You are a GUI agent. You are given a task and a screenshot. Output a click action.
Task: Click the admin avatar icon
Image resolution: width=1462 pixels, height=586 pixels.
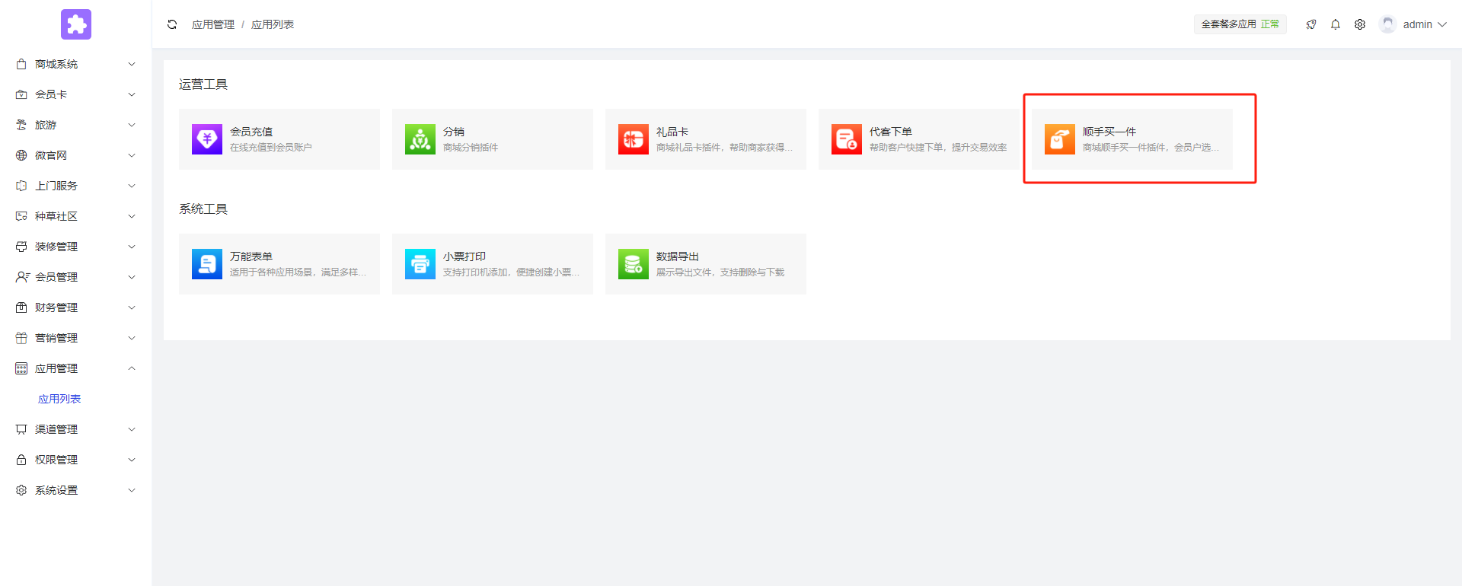(x=1388, y=24)
